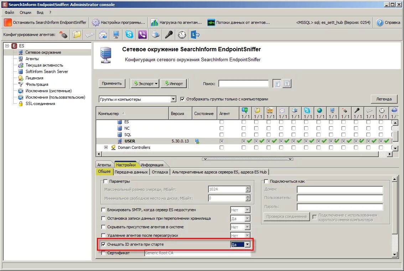
Task: Enable Блокировать SMTP checkbox
Action: (x=103, y=210)
